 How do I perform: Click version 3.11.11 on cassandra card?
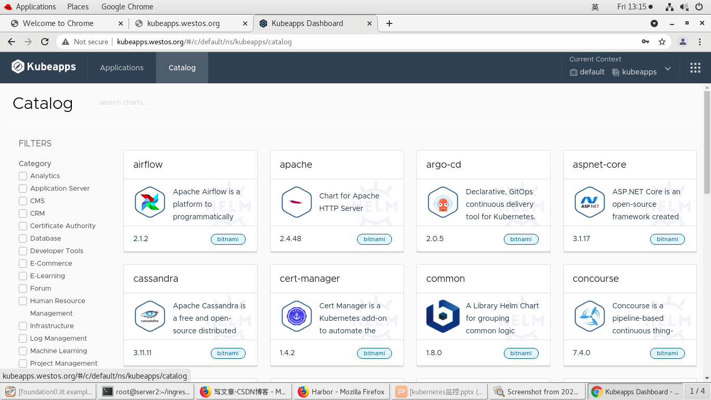point(143,353)
